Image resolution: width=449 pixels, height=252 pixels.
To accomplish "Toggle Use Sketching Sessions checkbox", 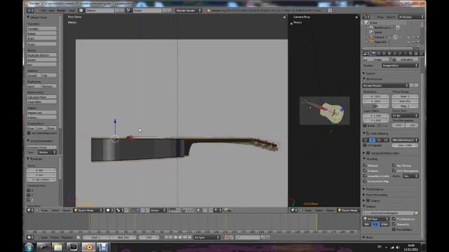I will tap(29, 133).
